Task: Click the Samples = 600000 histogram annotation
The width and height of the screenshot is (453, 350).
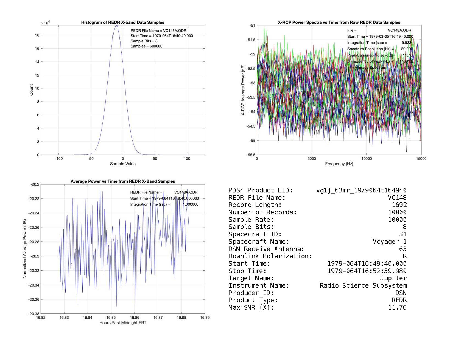Action: pyautogui.click(x=146, y=46)
